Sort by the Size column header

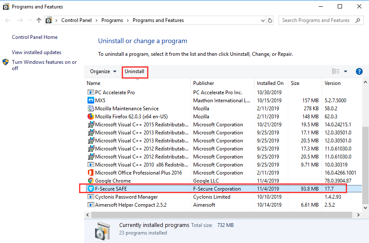(305, 83)
